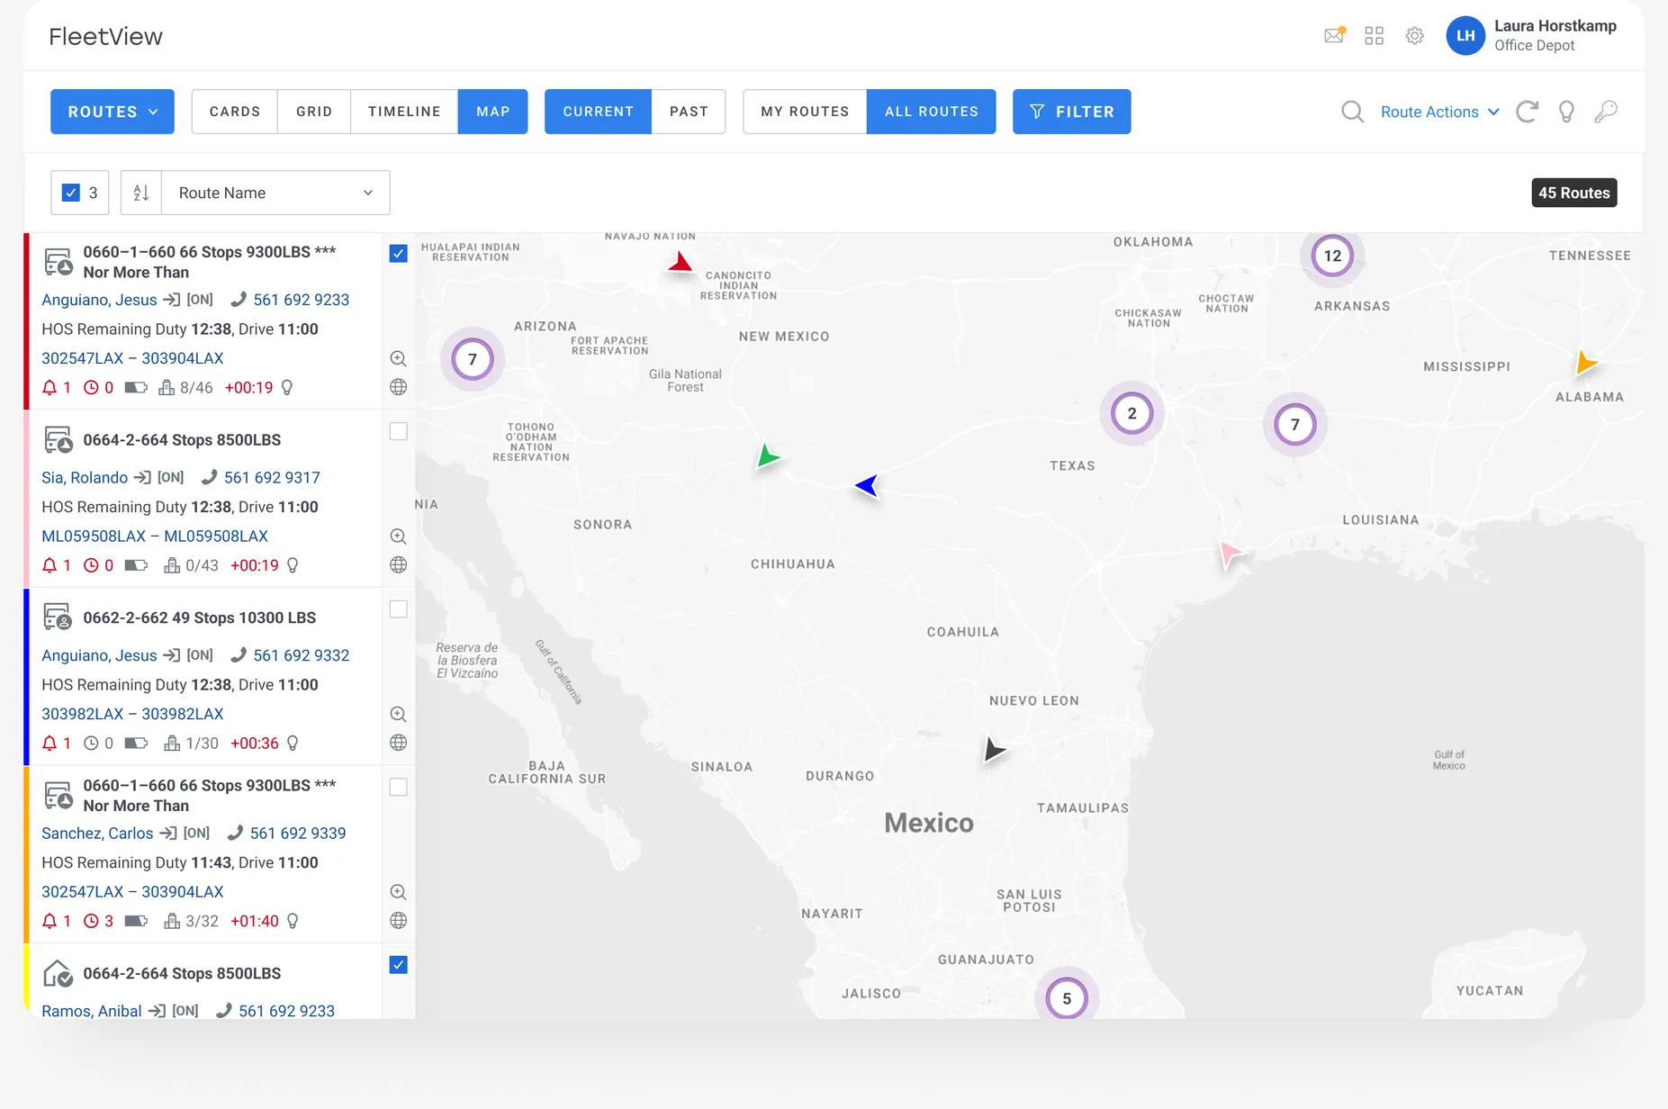
Task: Click globe icon for first route card
Action: click(398, 387)
